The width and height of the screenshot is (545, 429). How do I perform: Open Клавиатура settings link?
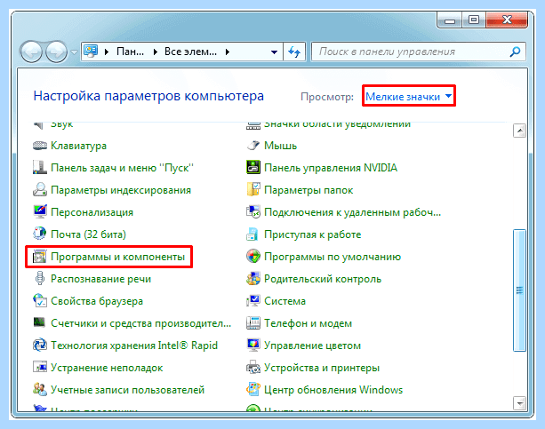(78, 146)
